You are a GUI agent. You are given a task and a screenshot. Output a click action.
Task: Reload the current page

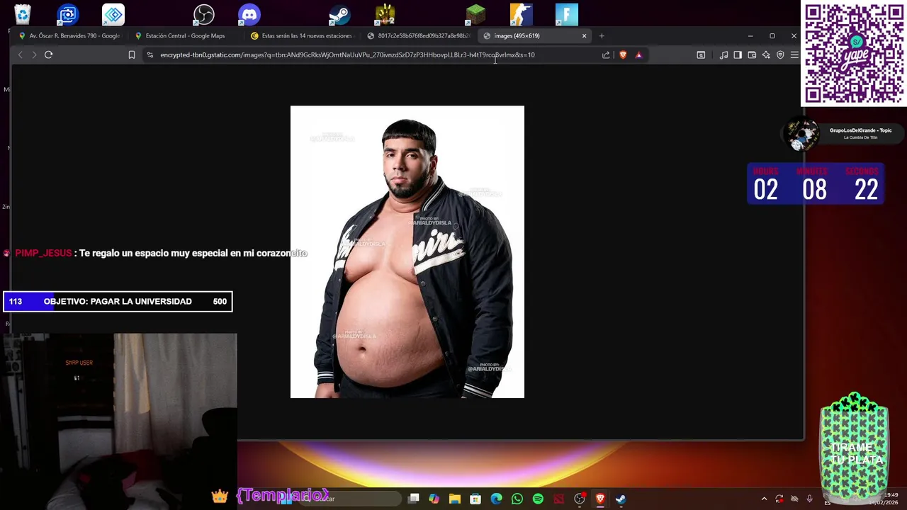click(x=48, y=55)
